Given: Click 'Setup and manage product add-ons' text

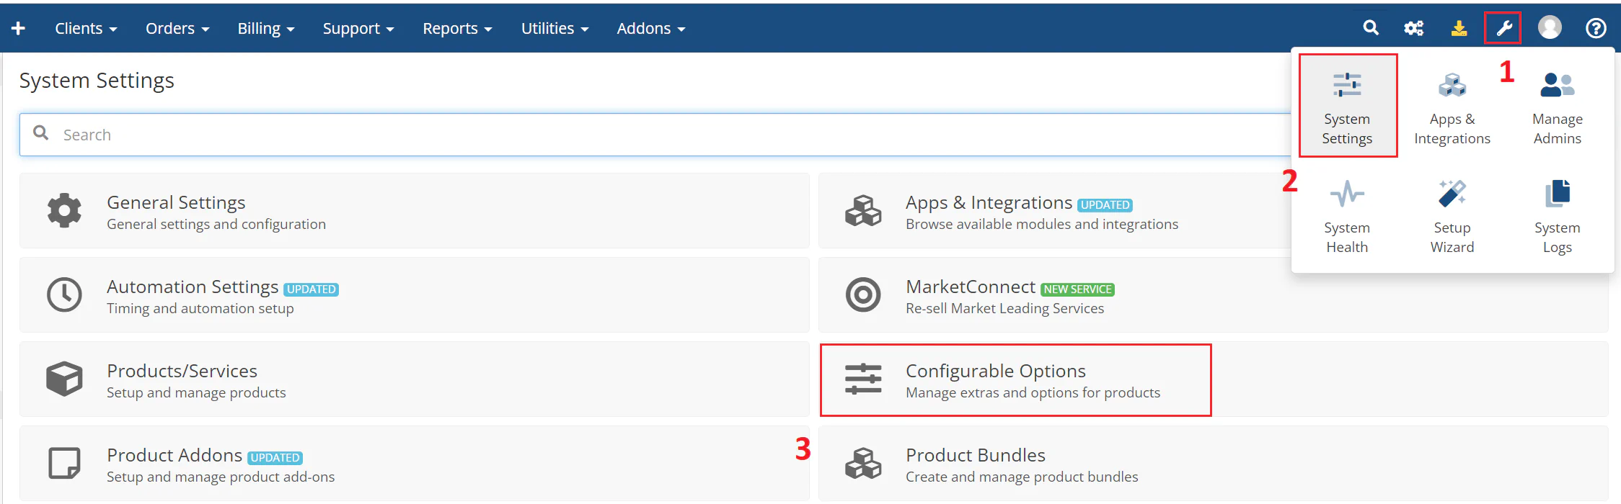Looking at the screenshot, I should 221,477.
